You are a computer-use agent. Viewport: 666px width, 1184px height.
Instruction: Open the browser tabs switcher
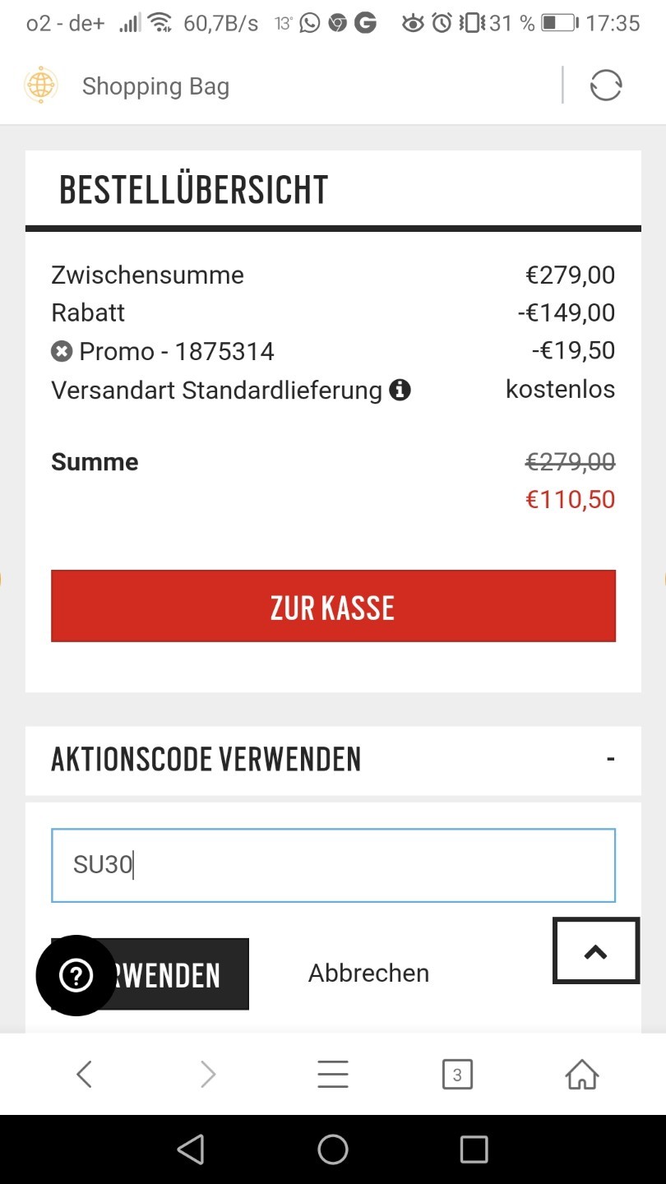457,1074
